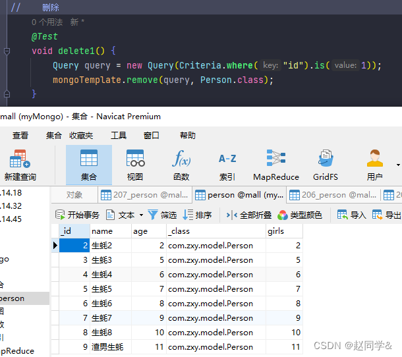Image resolution: width=402 pixels, height=357 pixels.
Task: Open the 收藏夹 menu
Action: [81, 135]
